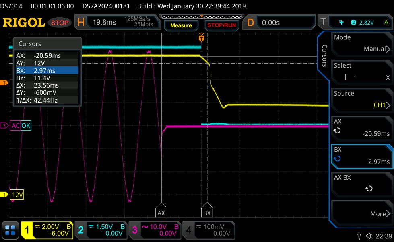Open the 2.82V trigger level setting
Viewport: 394px width, 242px height.
(x=366, y=23)
